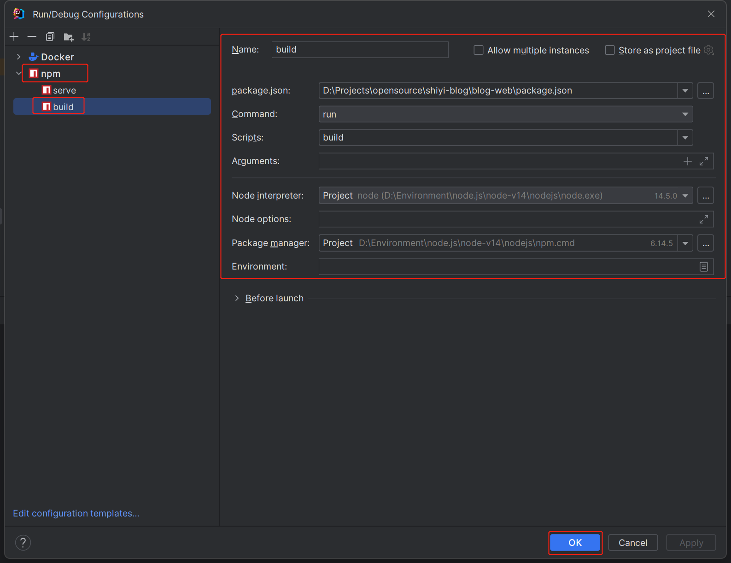Viewport: 731px width, 563px height.
Task: Open Edit configuration templates link
Action: tap(76, 513)
